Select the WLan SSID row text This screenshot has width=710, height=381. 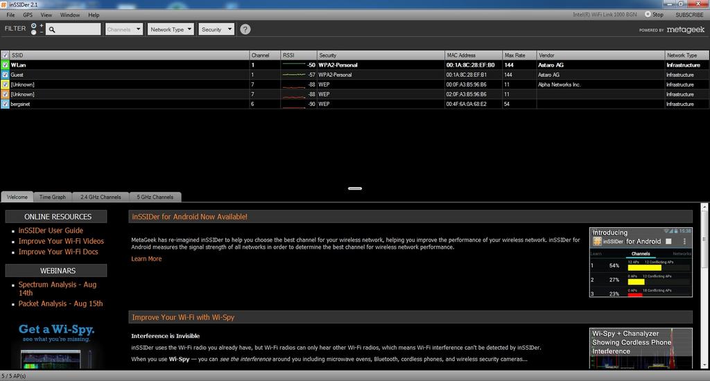click(18, 65)
